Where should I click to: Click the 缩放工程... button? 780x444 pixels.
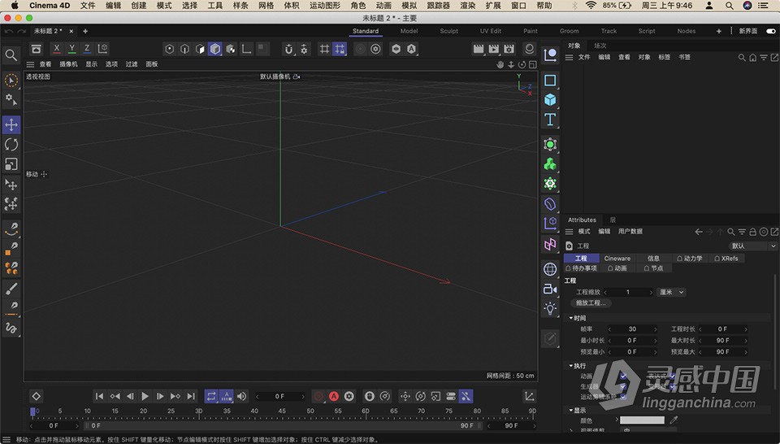coord(591,303)
